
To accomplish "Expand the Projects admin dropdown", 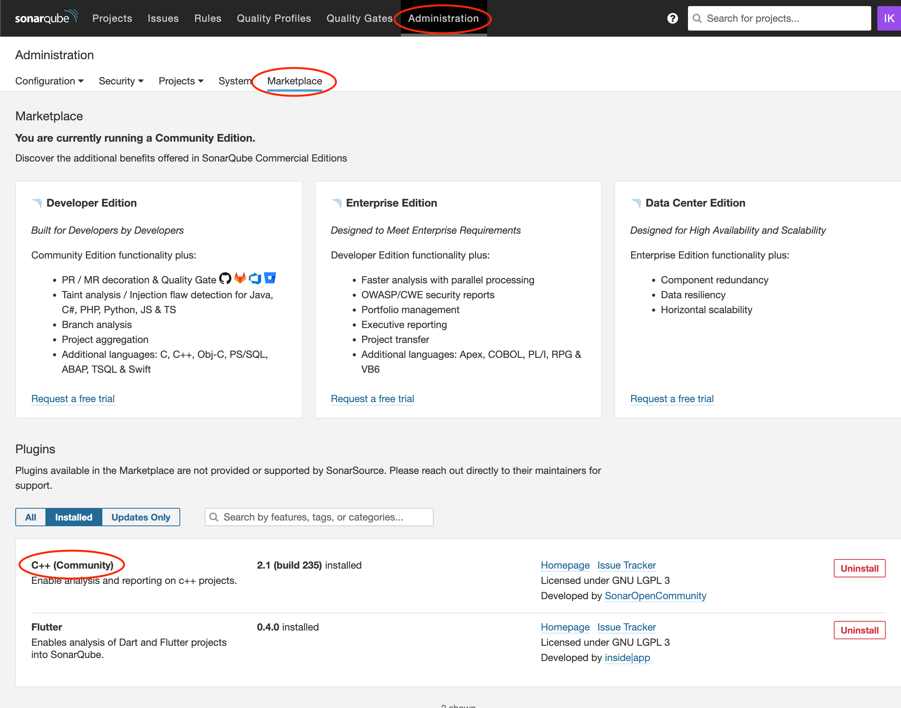I will pos(181,81).
